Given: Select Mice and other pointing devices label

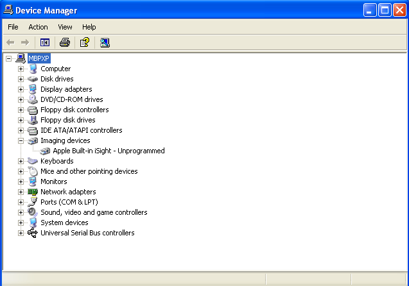Looking at the screenshot, I should 89,171.
